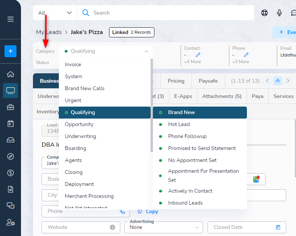Choose Closing category option
296x236 pixels.
coord(105,172)
